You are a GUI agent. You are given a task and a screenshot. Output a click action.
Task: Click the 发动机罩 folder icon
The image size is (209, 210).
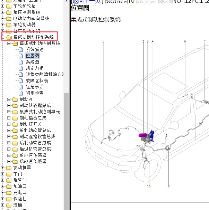point(9,168)
